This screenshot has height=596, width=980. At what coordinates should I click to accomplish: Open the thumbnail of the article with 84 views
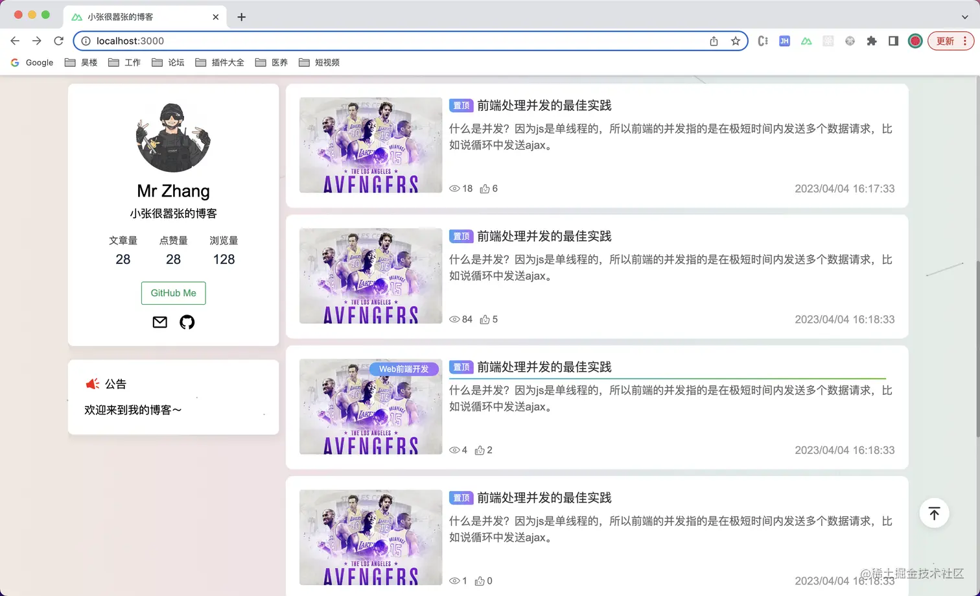point(371,276)
